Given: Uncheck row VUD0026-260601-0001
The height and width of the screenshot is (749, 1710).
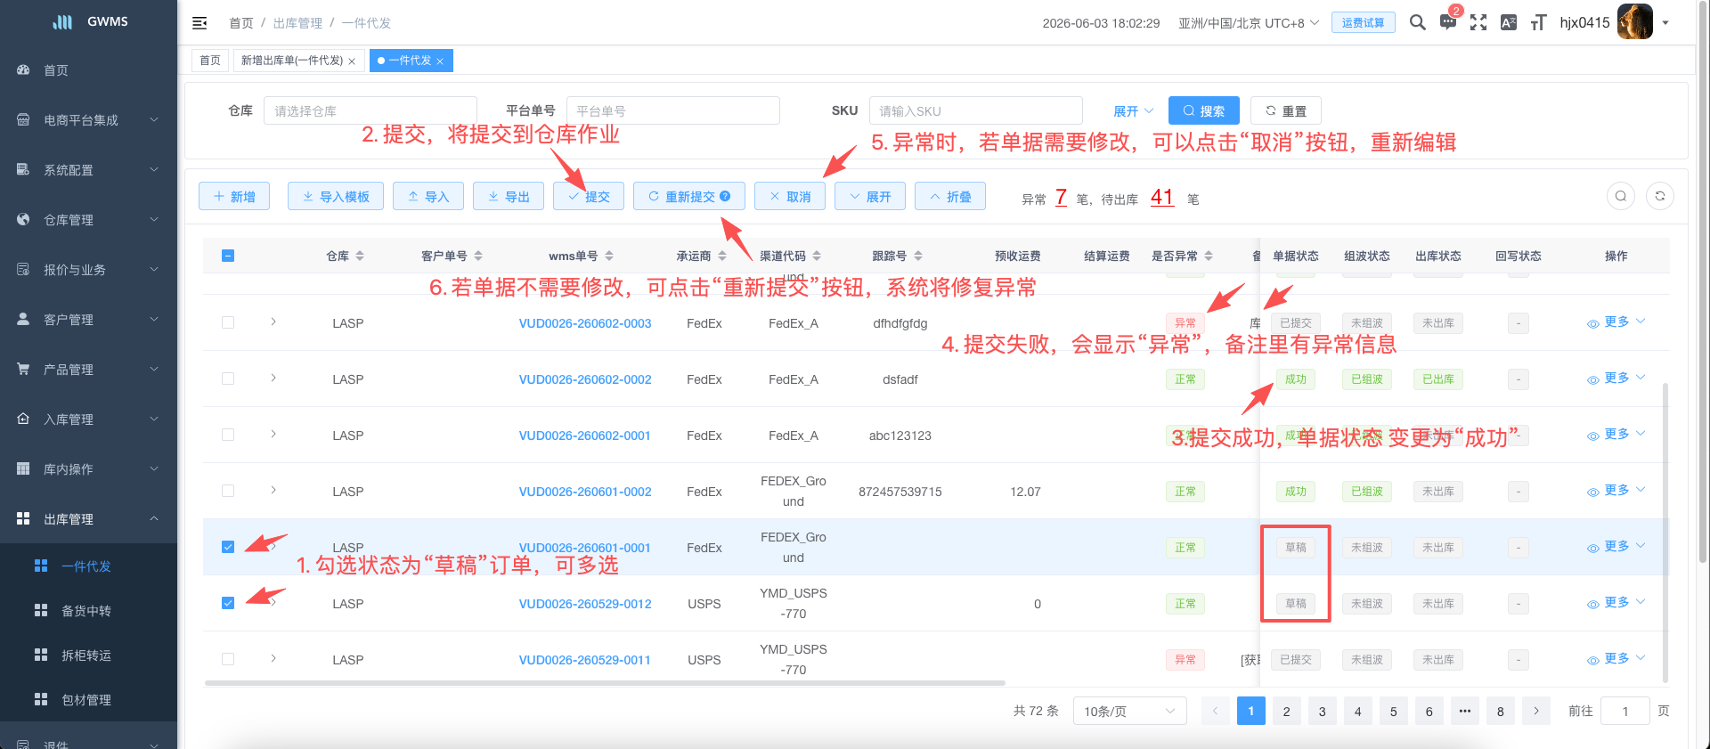Looking at the screenshot, I should pyautogui.click(x=228, y=547).
